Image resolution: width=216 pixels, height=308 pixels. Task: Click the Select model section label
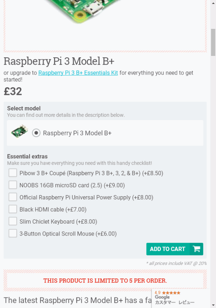(x=24, y=108)
